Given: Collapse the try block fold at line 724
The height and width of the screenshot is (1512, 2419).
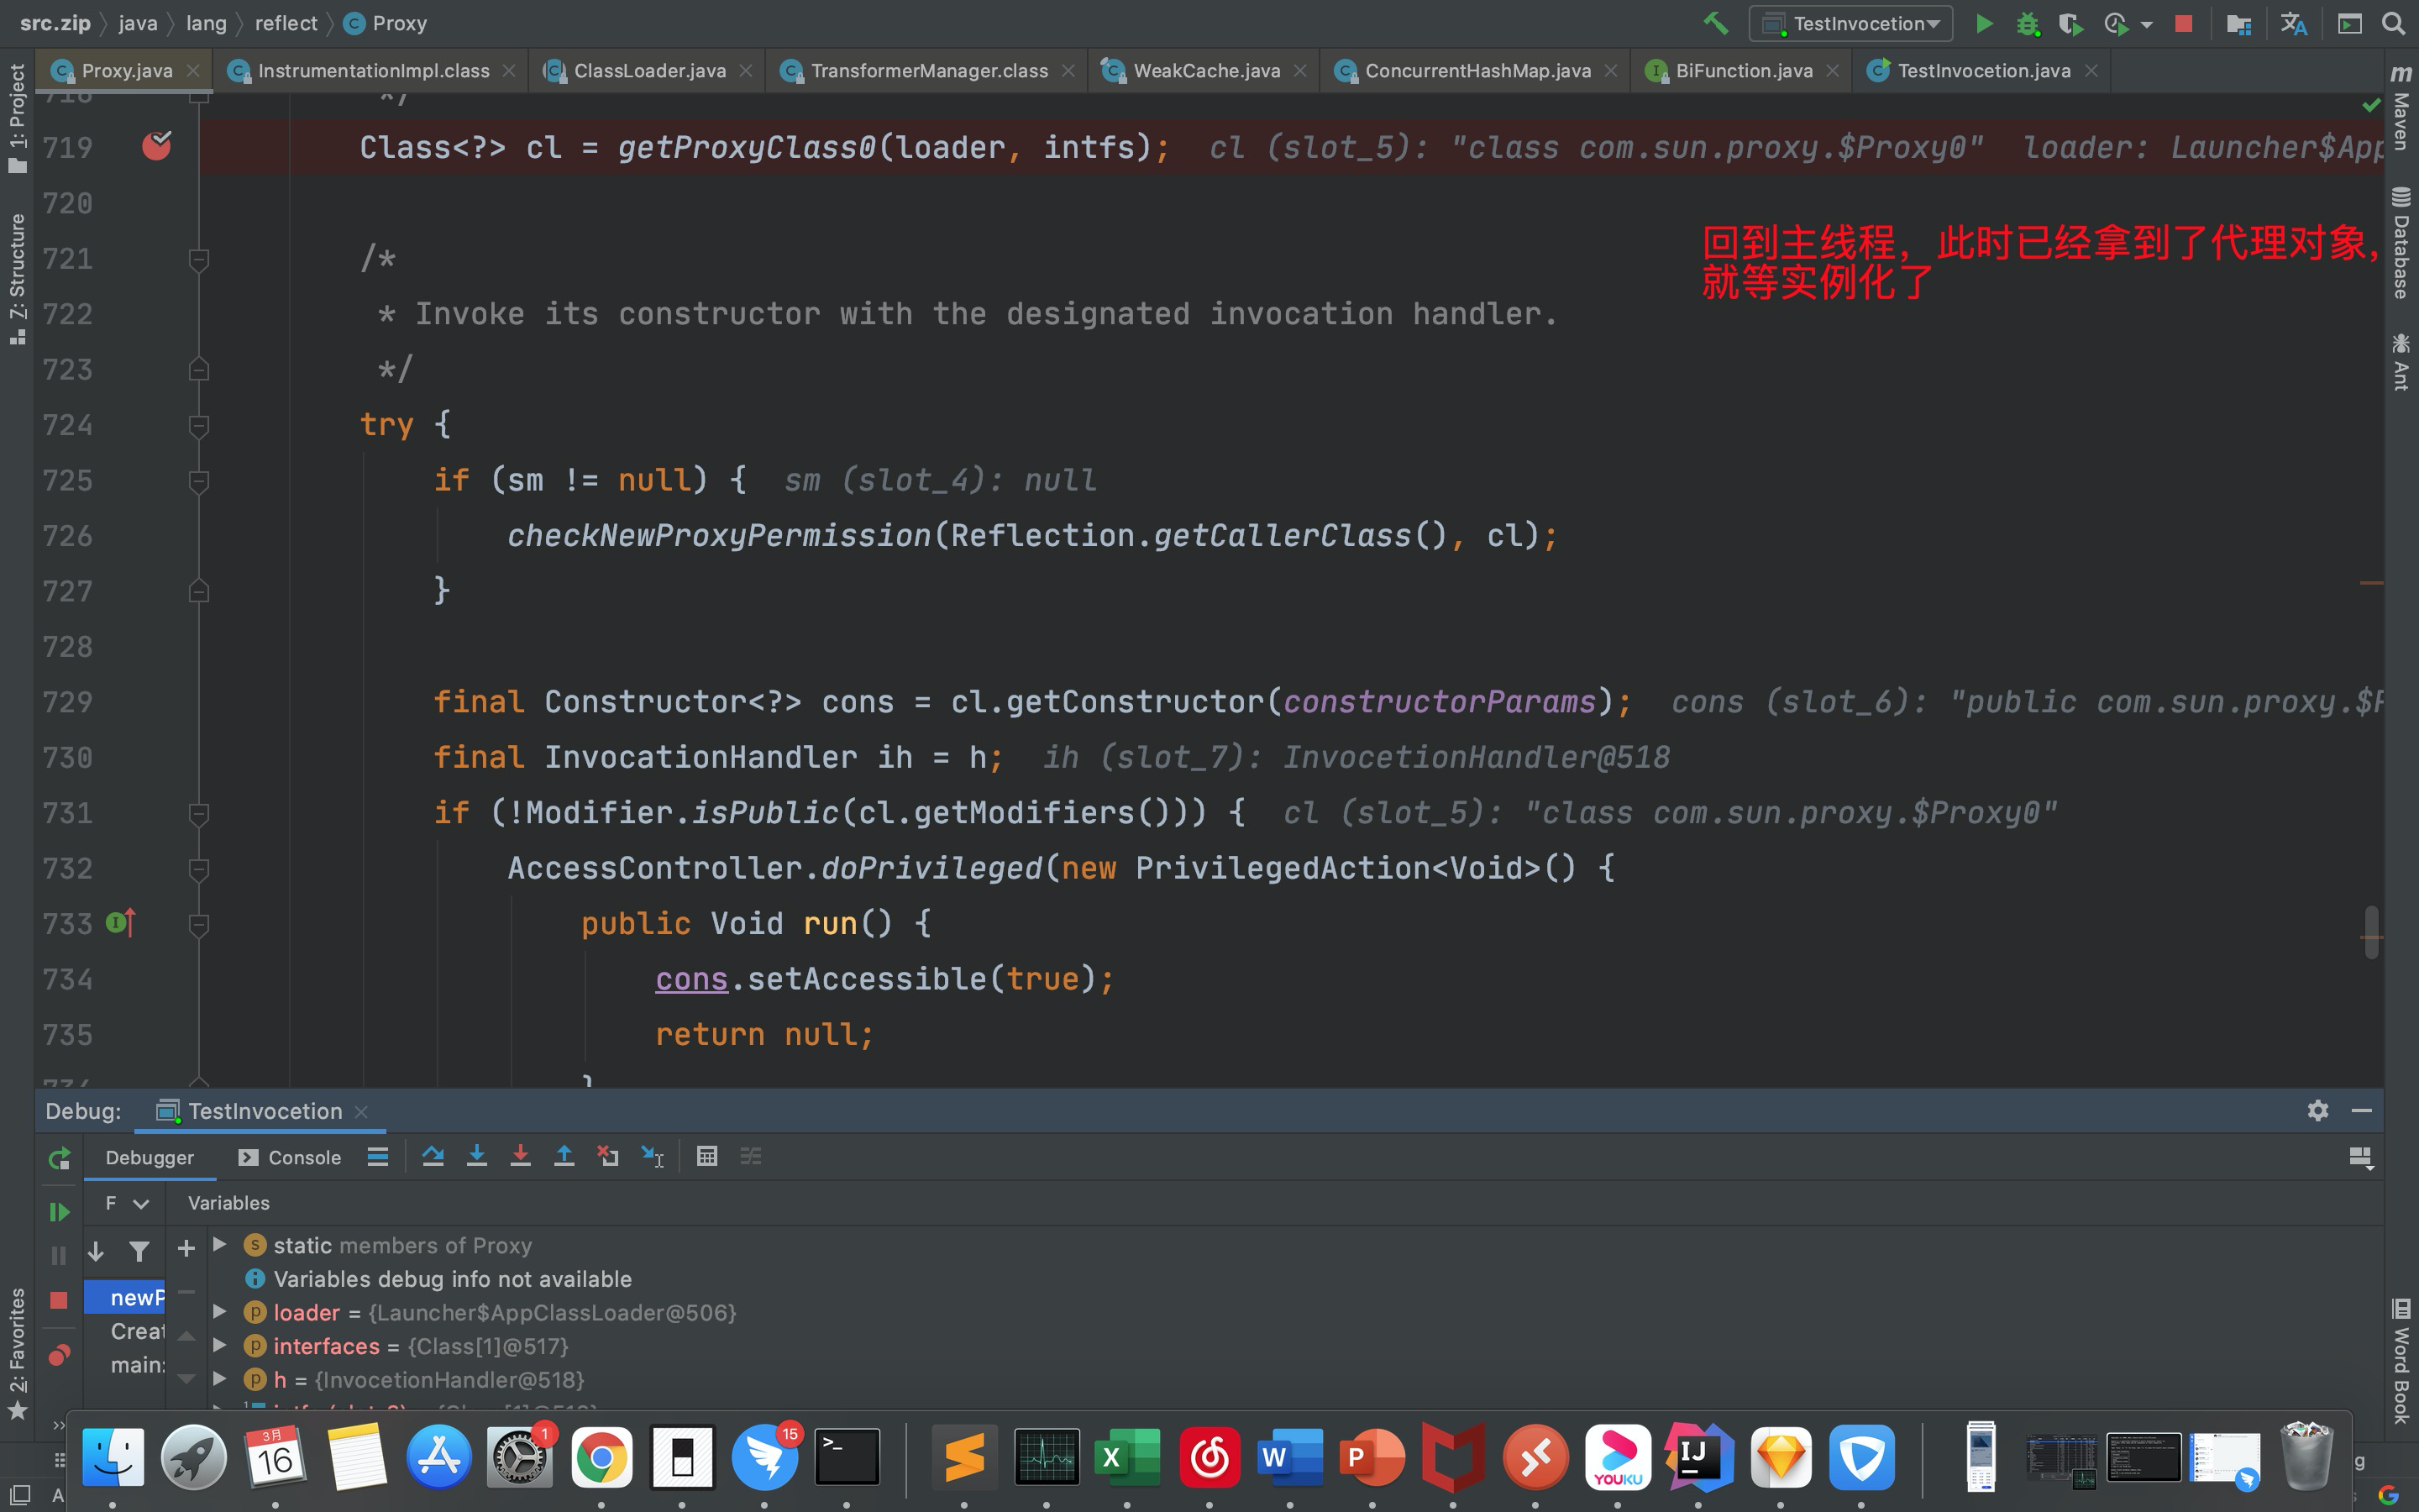Looking at the screenshot, I should tap(198, 426).
